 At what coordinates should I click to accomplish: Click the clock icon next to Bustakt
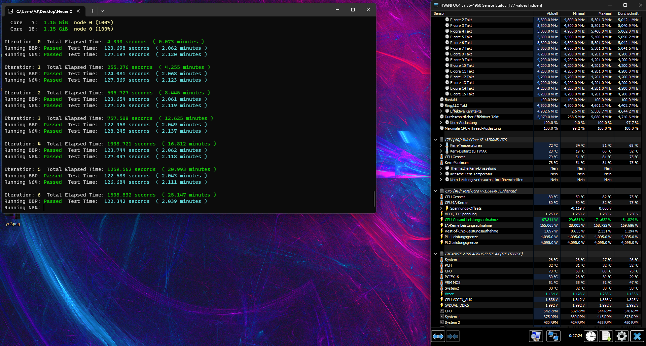(x=442, y=99)
